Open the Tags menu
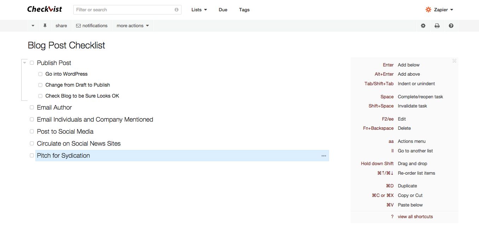 point(244,10)
